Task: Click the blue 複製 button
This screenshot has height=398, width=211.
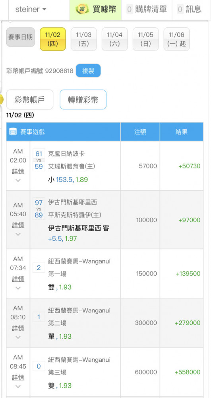Action: click(x=88, y=70)
